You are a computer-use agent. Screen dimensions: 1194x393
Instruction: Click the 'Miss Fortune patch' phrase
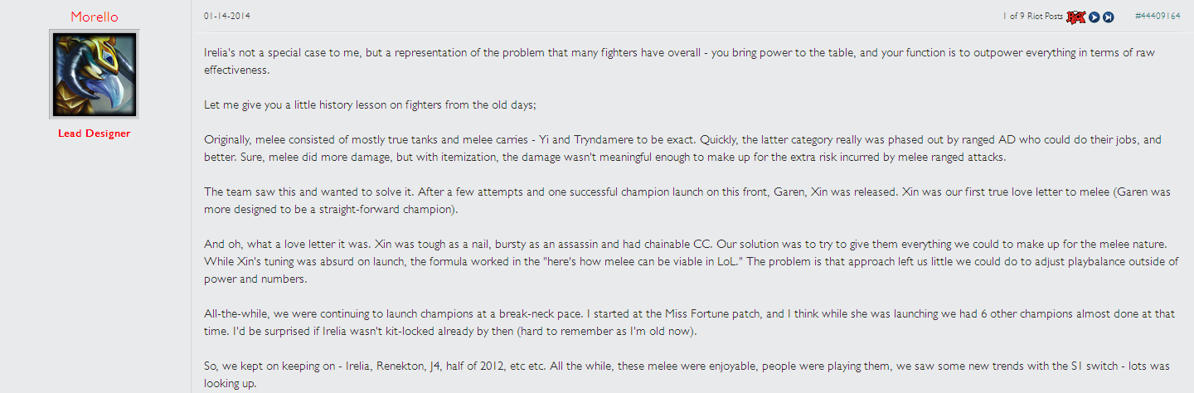coord(688,314)
